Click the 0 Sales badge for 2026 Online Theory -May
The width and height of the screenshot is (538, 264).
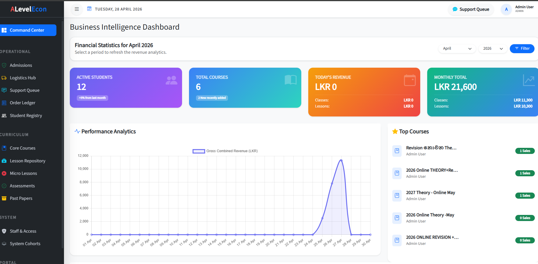coord(525,218)
